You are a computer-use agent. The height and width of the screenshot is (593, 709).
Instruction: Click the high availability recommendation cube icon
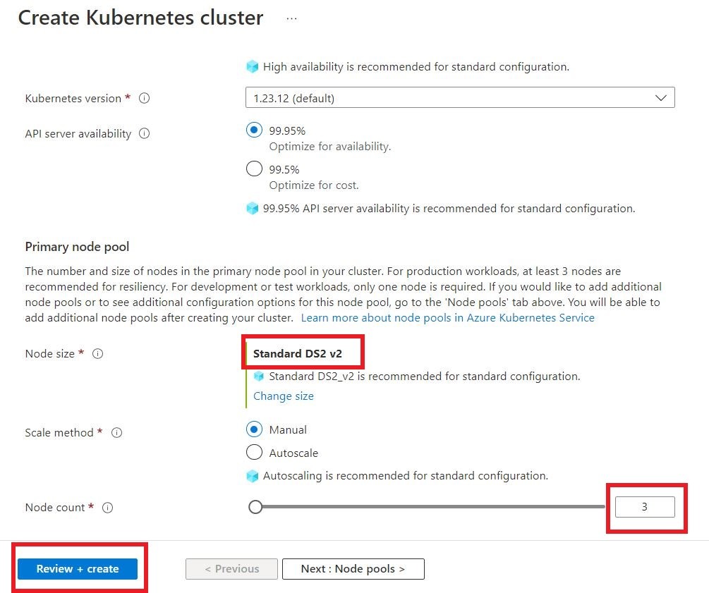pyautogui.click(x=253, y=66)
